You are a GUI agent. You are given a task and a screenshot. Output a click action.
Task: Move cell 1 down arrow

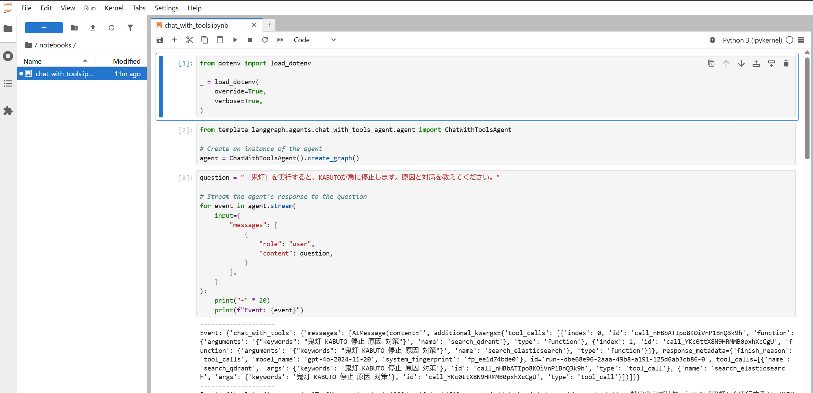[741, 63]
